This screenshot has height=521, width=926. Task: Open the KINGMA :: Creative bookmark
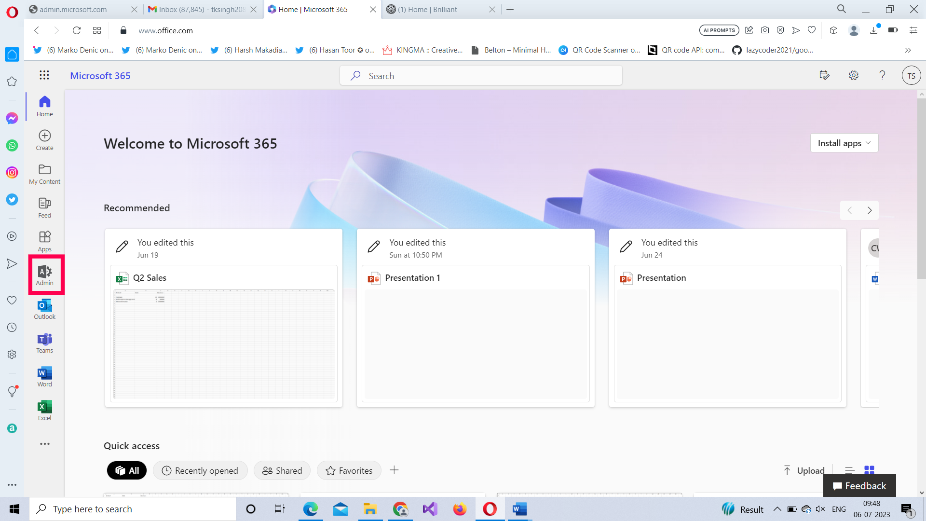click(422, 50)
